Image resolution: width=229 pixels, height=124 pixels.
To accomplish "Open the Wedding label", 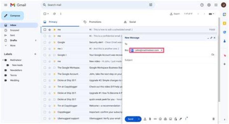I will 14,80.
